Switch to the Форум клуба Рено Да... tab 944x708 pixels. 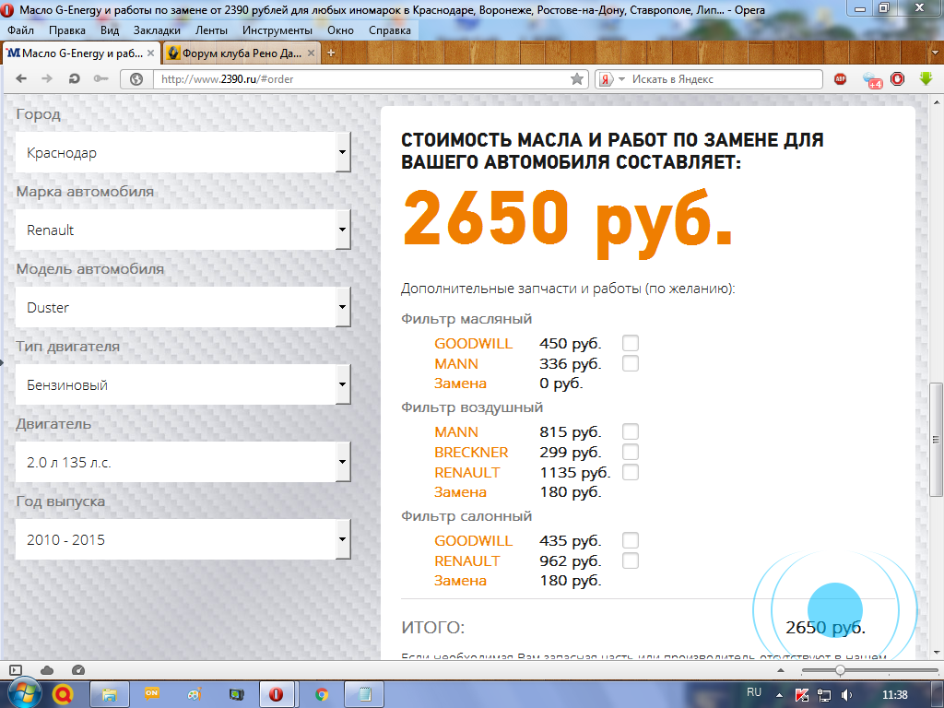click(x=241, y=53)
